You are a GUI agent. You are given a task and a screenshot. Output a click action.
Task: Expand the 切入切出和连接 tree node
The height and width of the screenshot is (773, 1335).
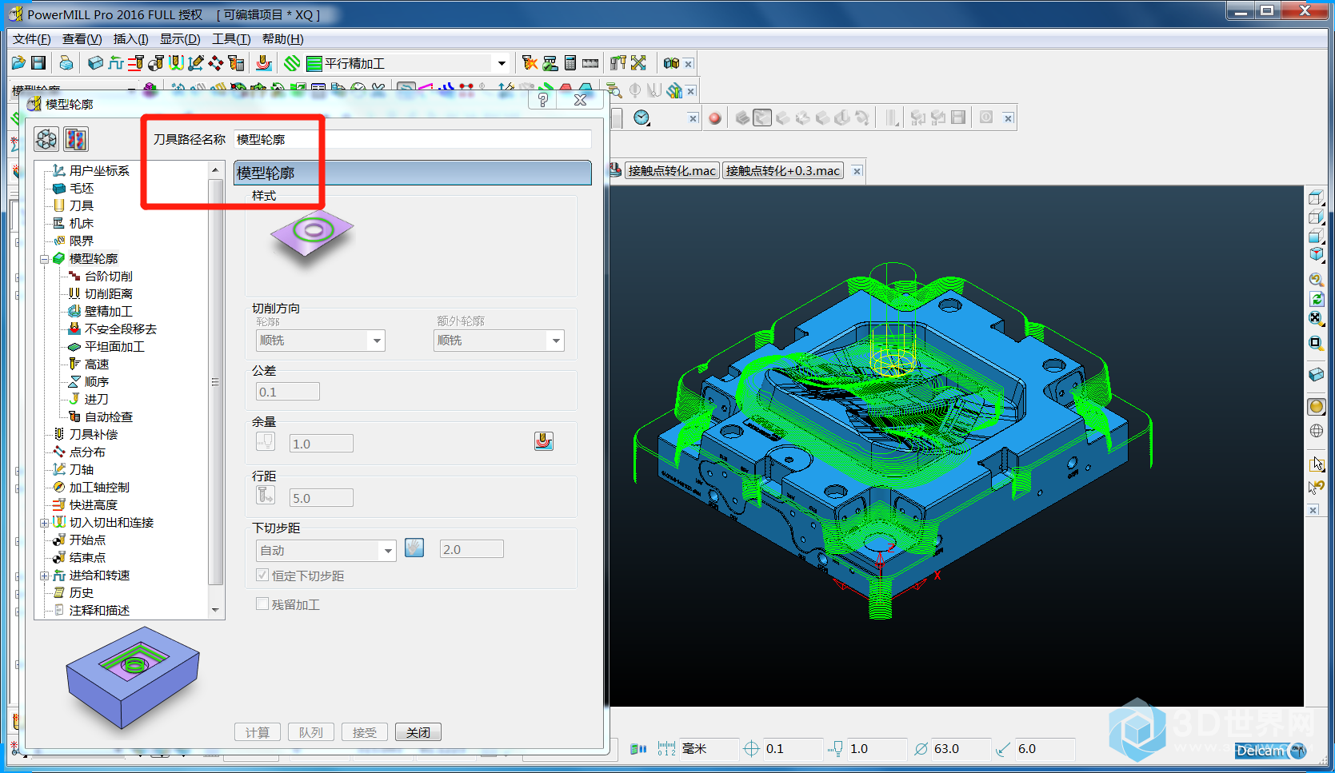click(x=45, y=523)
